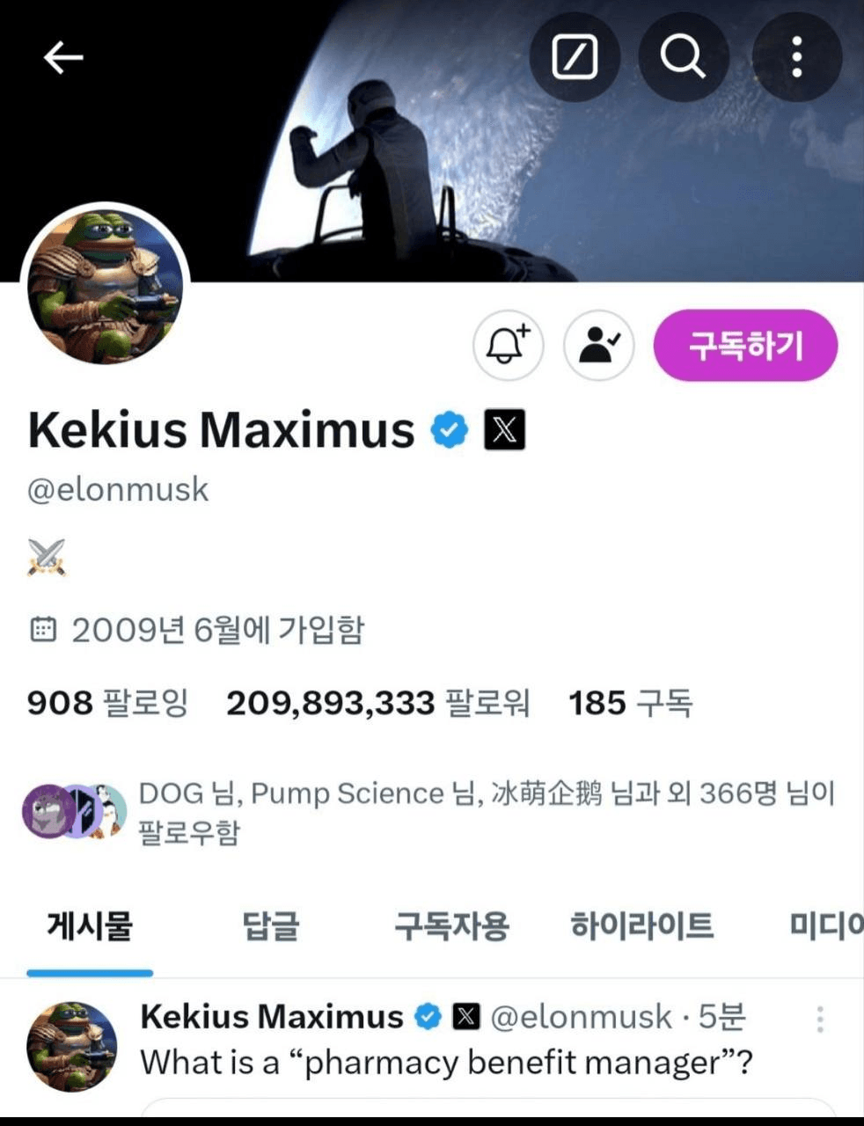The width and height of the screenshot is (864, 1126).
Task: View the 185 구독 subscriptions
Action: 631,703
